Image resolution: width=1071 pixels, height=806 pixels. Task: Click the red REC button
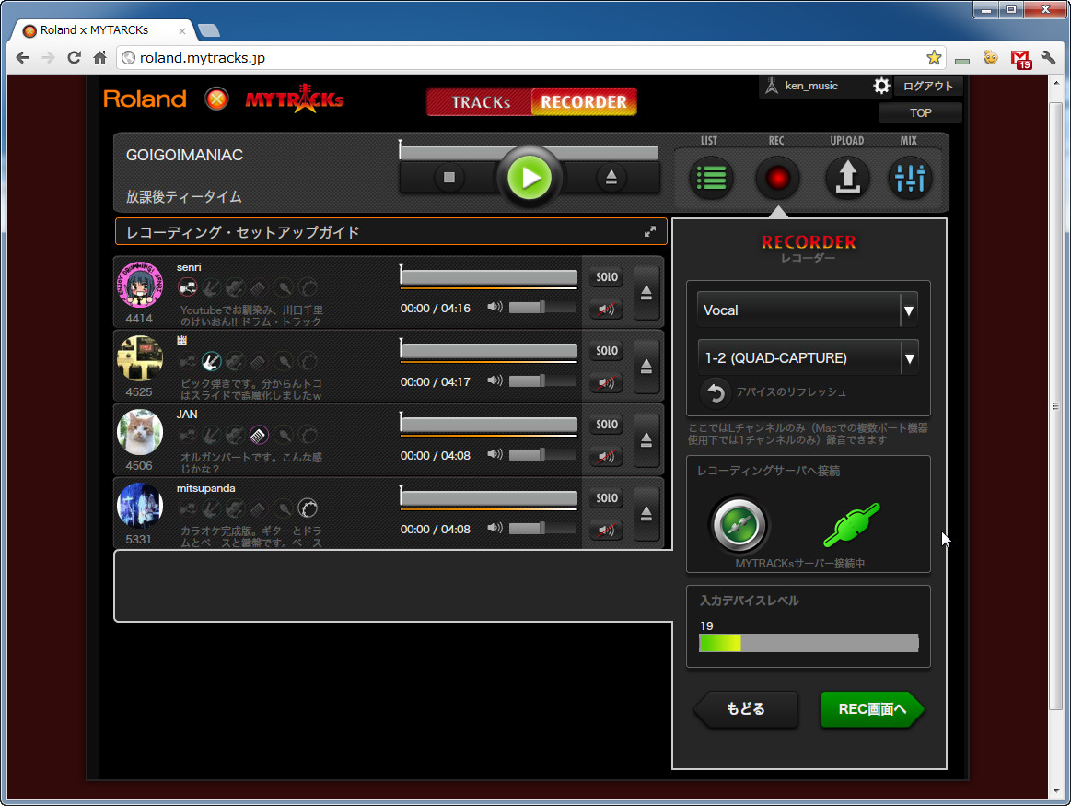point(777,179)
